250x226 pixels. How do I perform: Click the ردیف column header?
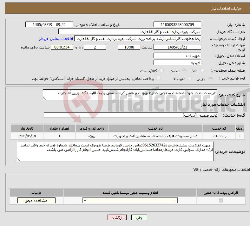pyautogui.click(x=240, y=128)
